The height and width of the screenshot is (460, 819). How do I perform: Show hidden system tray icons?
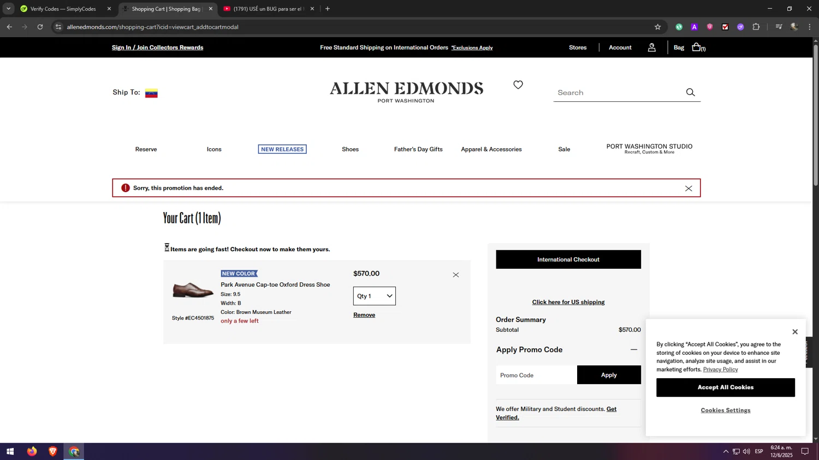[x=726, y=451]
